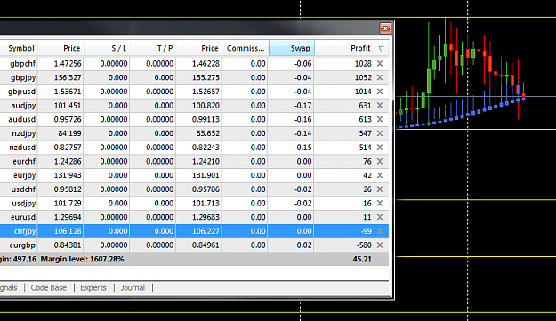The width and height of the screenshot is (556, 321).
Task: Open the partly visible Signals tab
Action: (x=9, y=288)
